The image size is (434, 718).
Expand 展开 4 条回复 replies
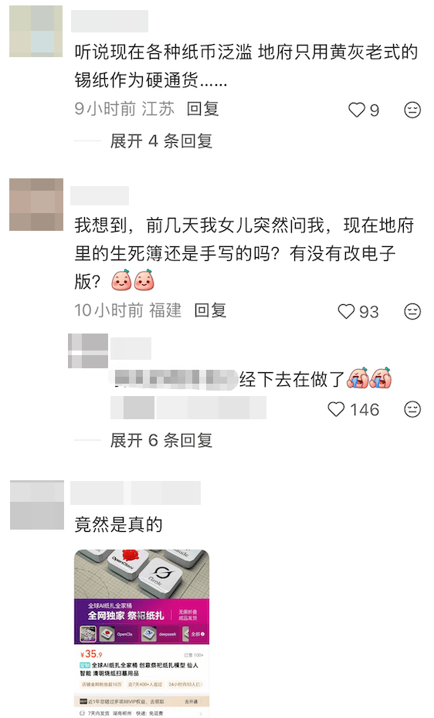point(161,141)
